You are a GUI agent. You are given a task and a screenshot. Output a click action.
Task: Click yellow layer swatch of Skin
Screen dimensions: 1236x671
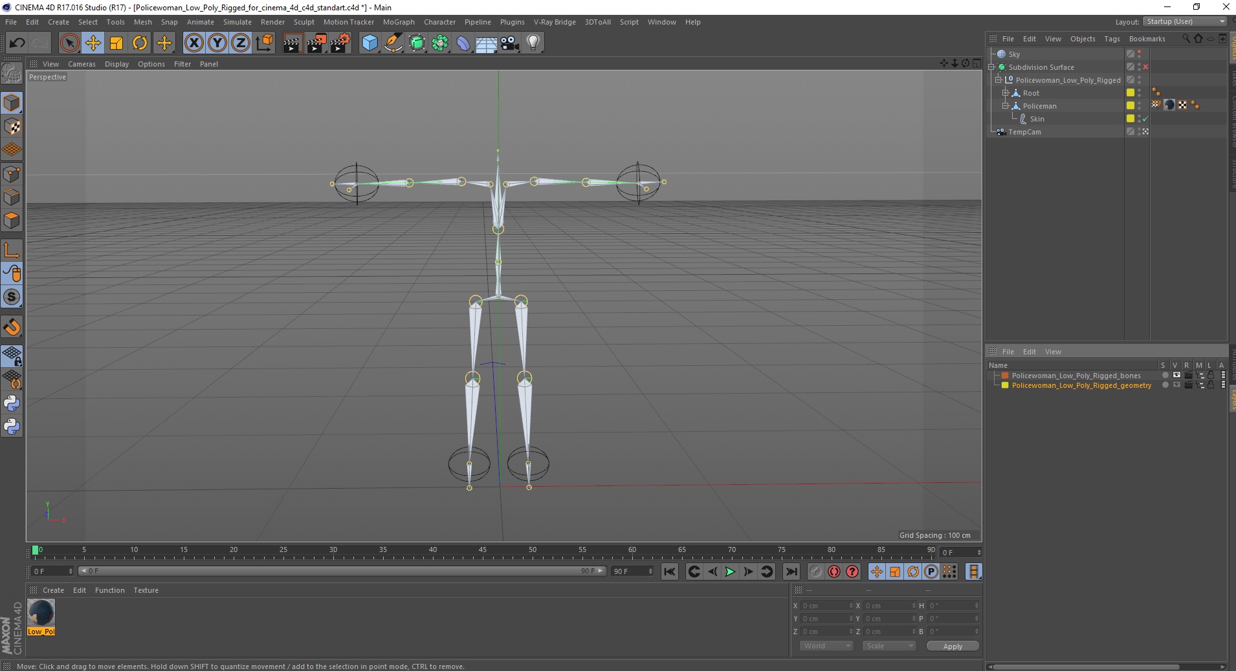click(x=1131, y=119)
